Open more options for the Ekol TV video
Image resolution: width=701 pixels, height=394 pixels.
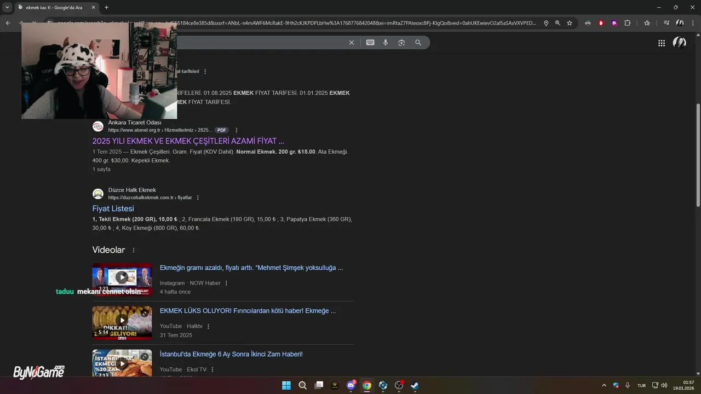pos(212,369)
